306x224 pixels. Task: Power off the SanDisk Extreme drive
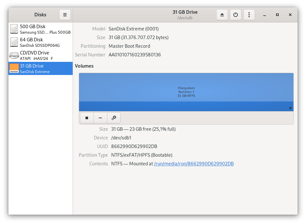click(236, 15)
